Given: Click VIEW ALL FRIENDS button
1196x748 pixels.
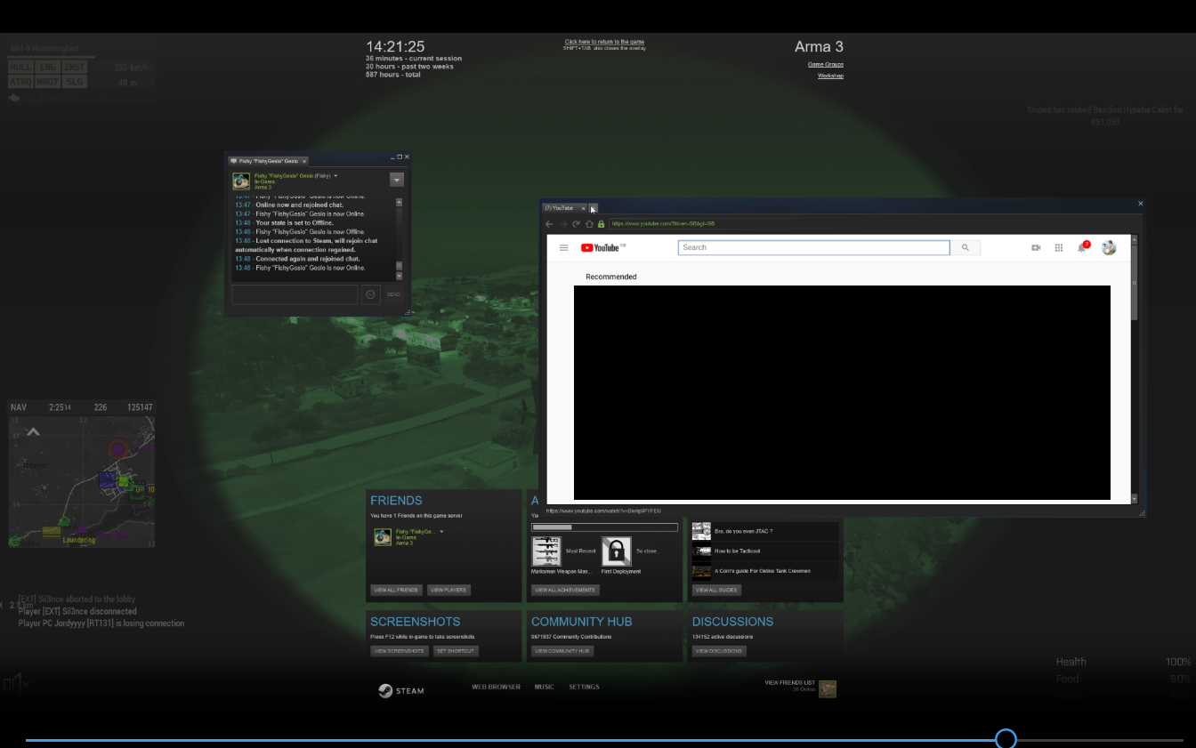Looking at the screenshot, I should coord(396,590).
